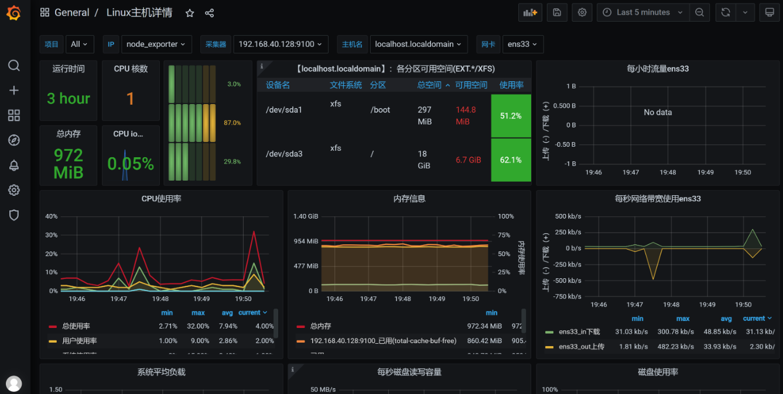Open the Explore compass icon in sidebar
The width and height of the screenshot is (783, 394).
[14, 140]
